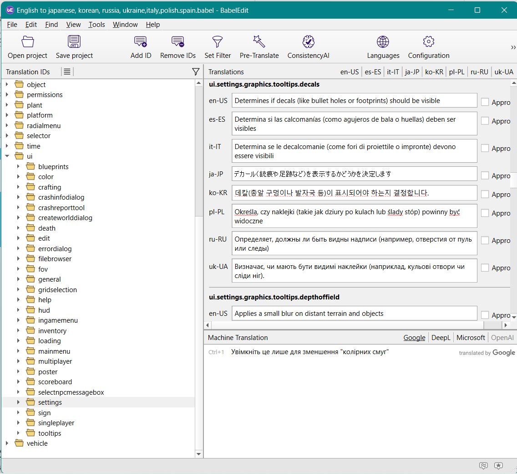Check the Approved box for ja-JP translation
The height and width of the screenshot is (474, 517).
485,175
